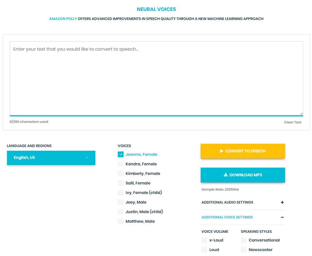Enable the x-Loud voice volume checkbox
Image resolution: width=312 pixels, height=256 pixels.
pos(204,240)
